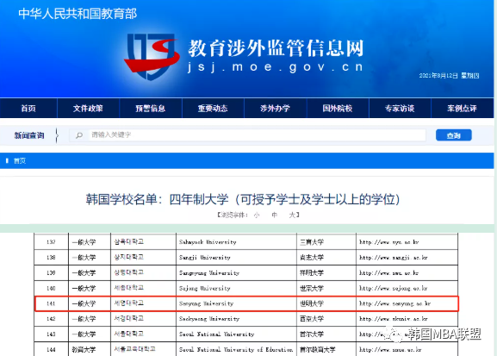Open the URL in row 137
The width and height of the screenshot is (497, 356).
(x=389, y=242)
